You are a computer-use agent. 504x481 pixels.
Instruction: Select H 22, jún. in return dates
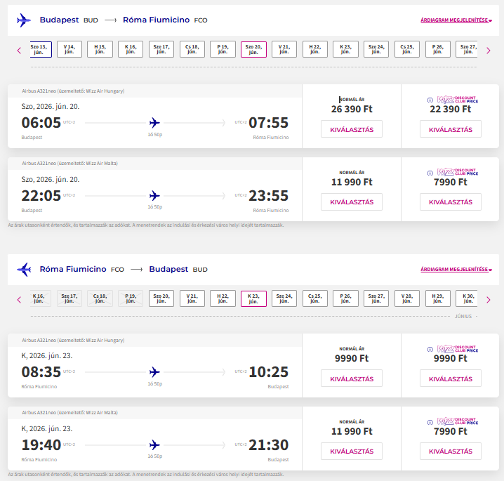(223, 299)
